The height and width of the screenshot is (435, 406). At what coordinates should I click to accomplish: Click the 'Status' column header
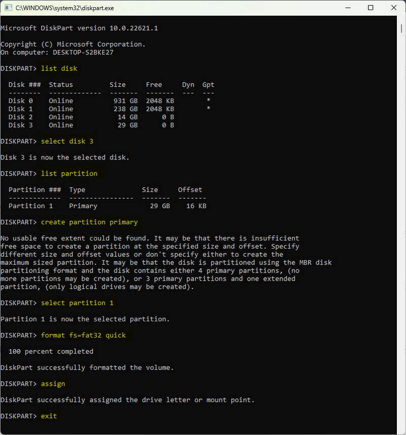(61, 85)
